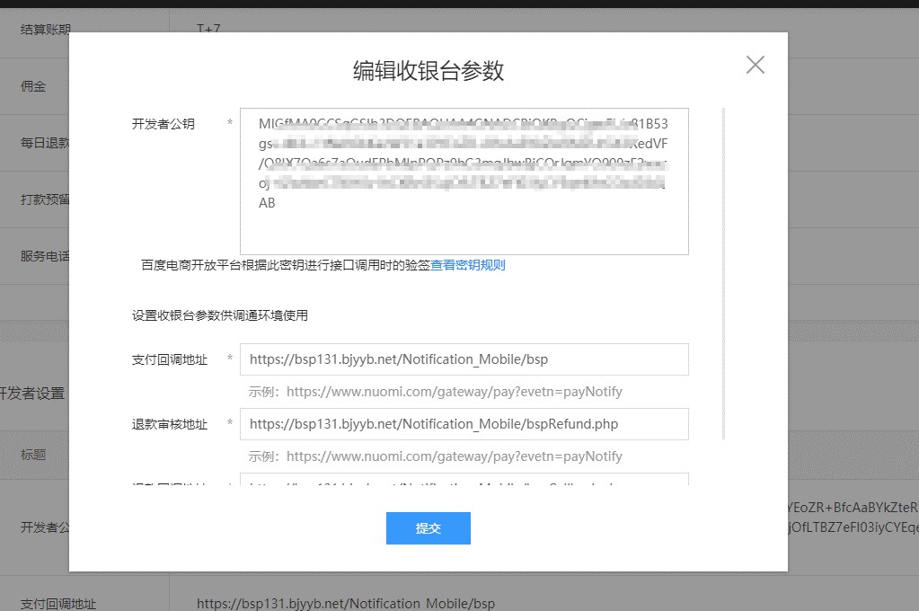Click the dialog's vertical scrollbar
The height and width of the screenshot is (611, 919).
[x=724, y=273]
